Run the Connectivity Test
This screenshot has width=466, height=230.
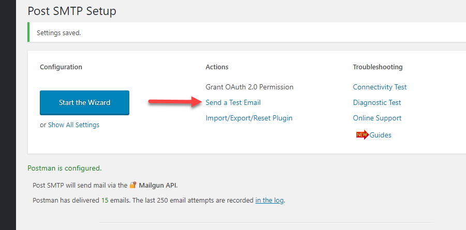tap(380, 87)
